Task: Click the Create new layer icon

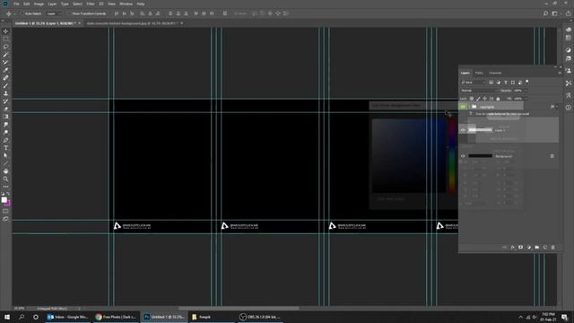Action: coord(544,248)
